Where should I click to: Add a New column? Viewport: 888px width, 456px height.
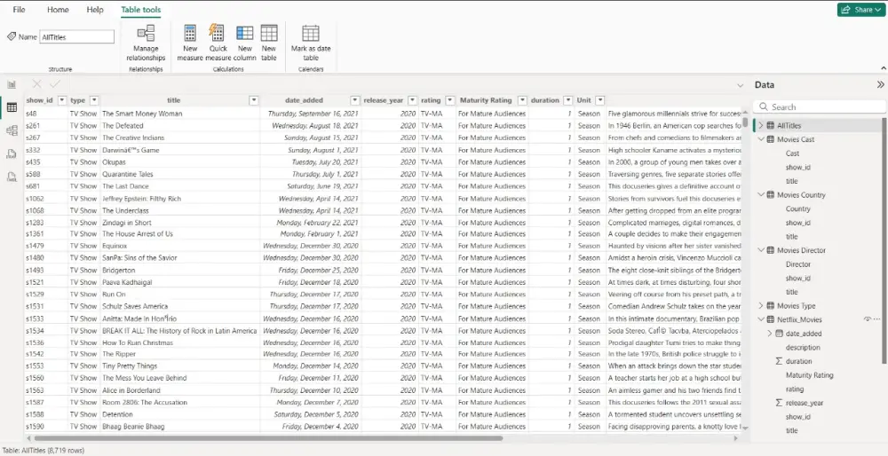click(x=245, y=43)
